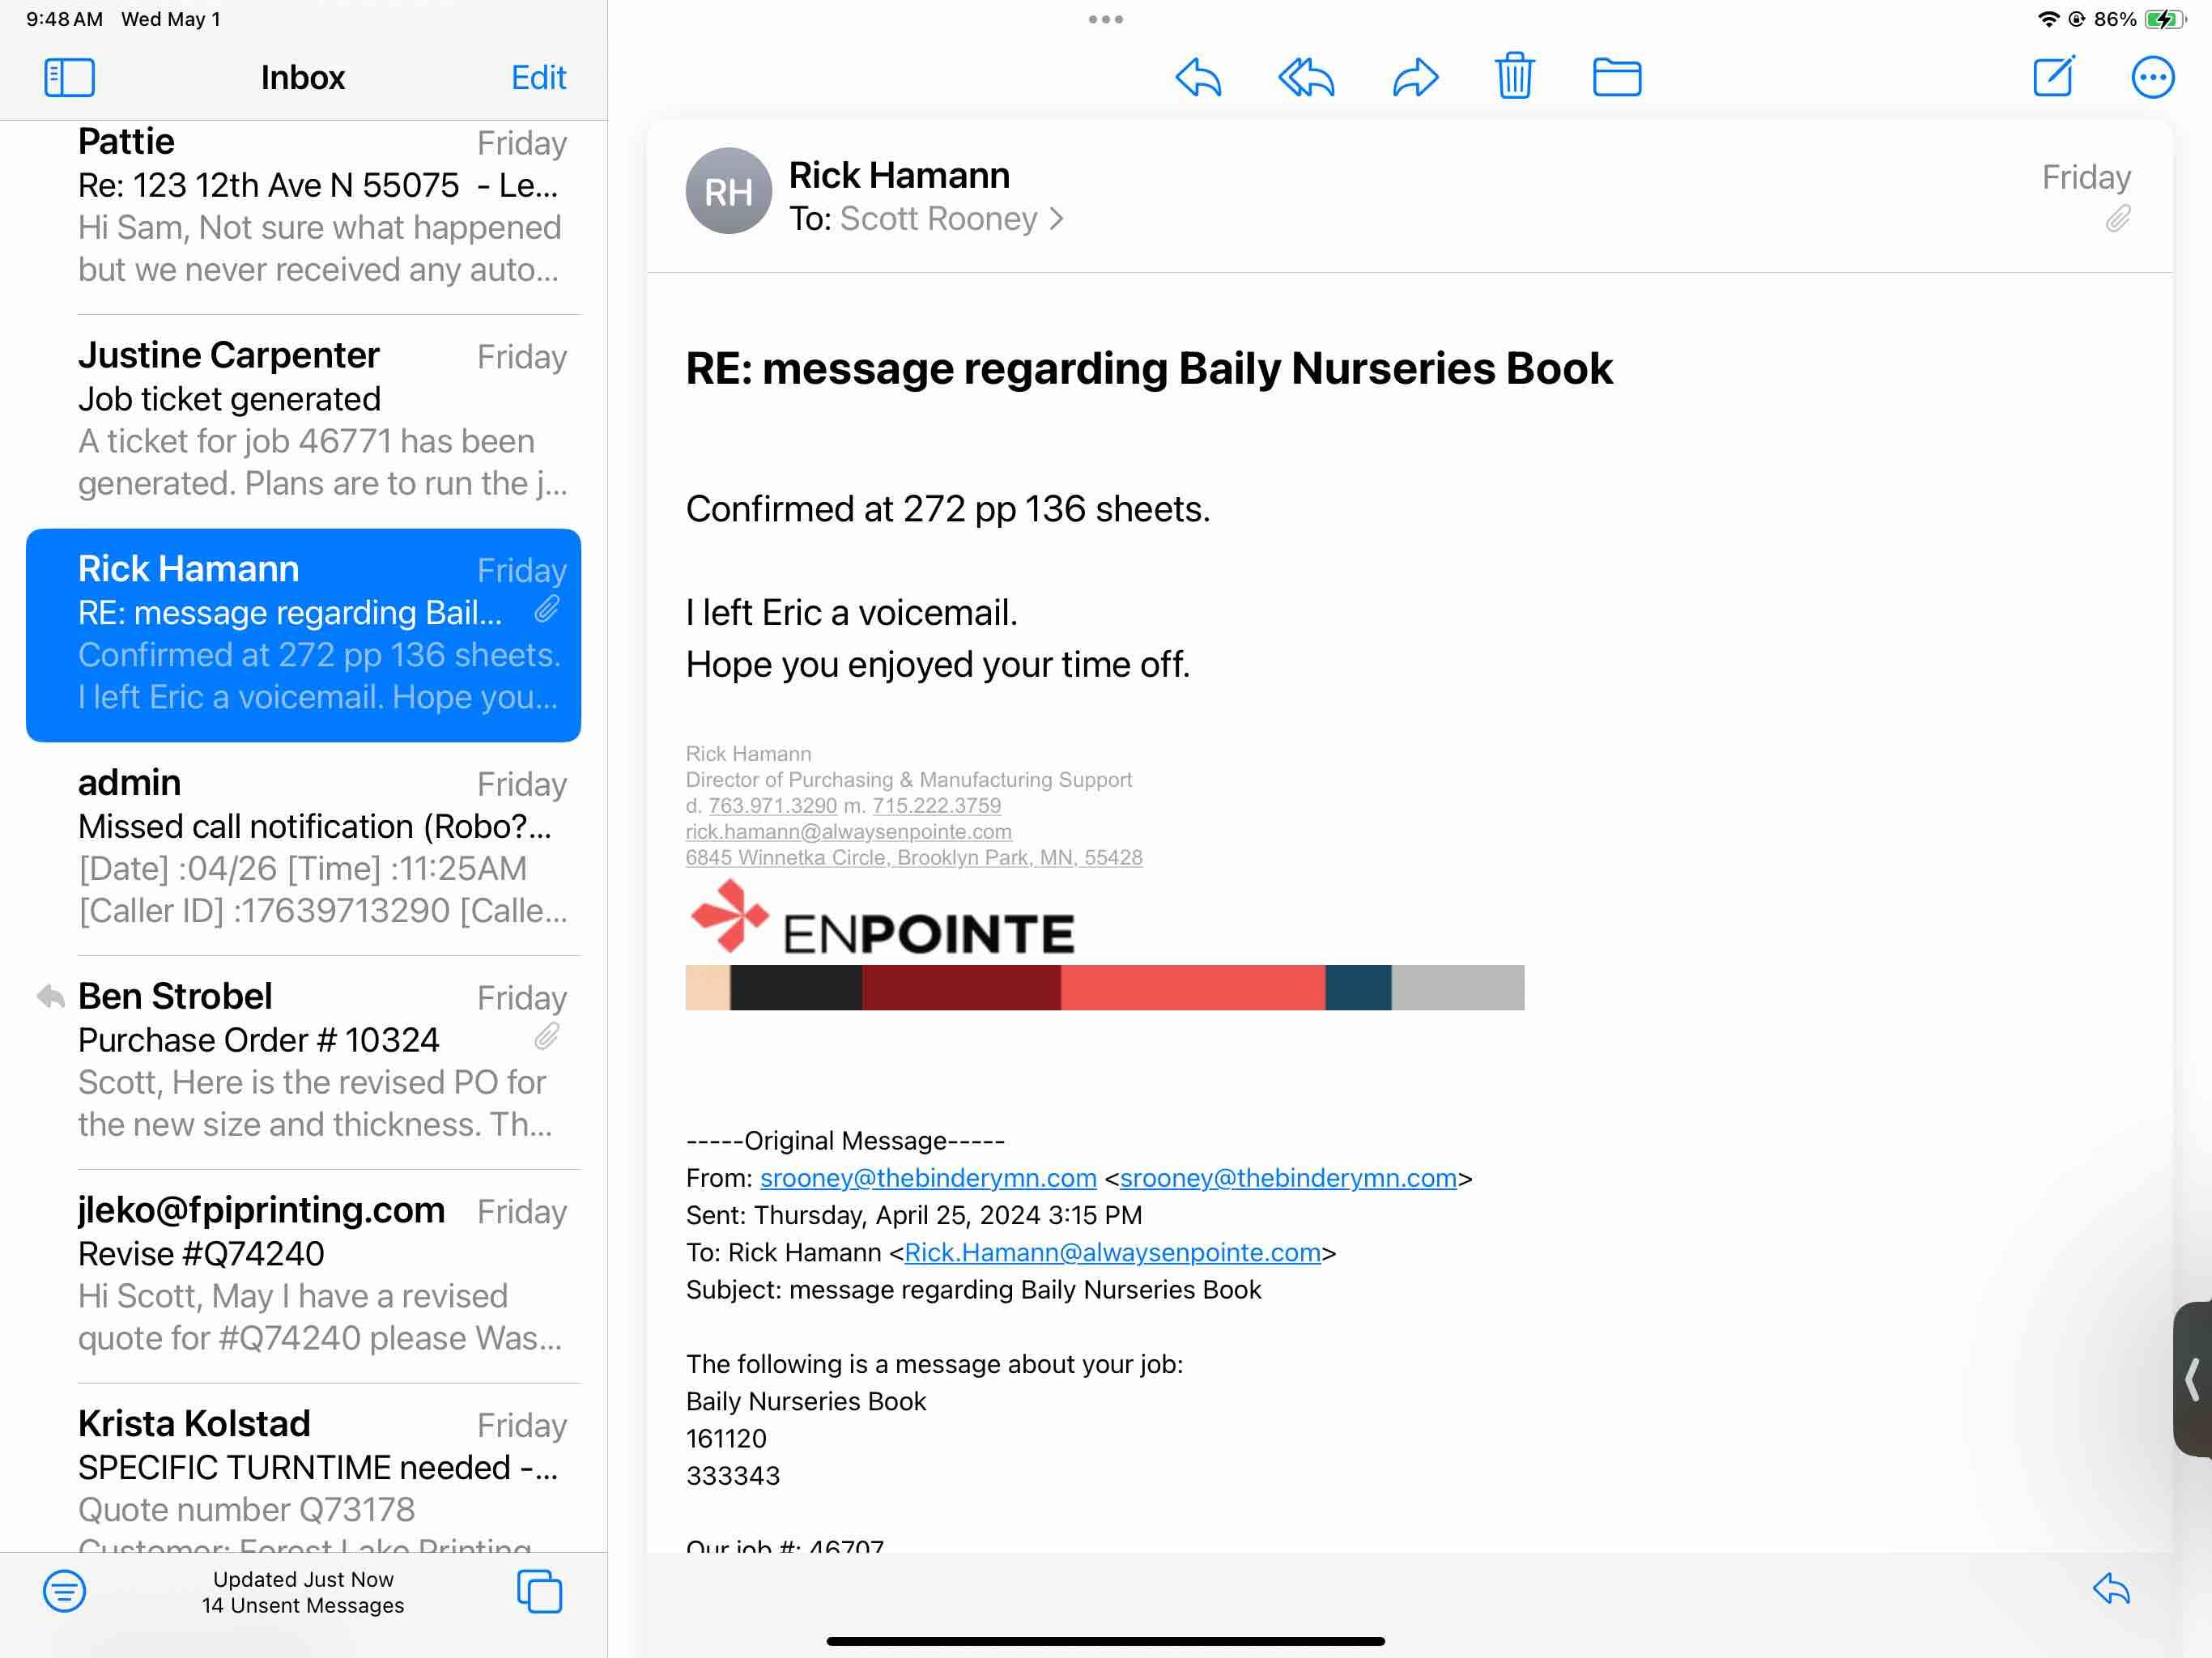Toggle the inbox filter icon

[x=64, y=1590]
